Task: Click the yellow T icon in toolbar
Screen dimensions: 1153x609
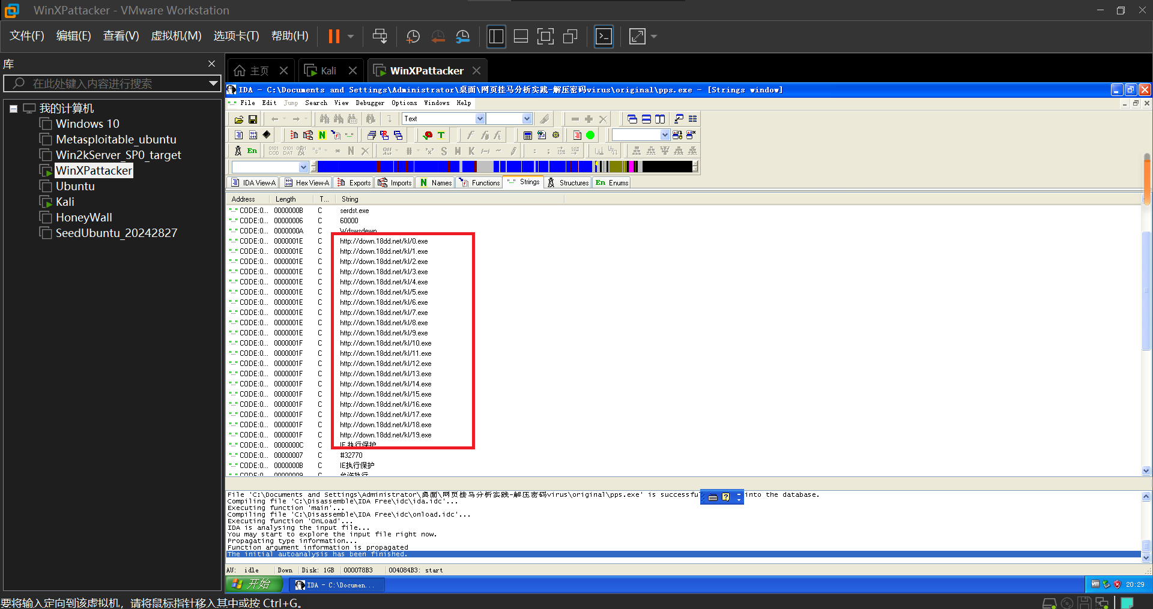Action: [441, 135]
